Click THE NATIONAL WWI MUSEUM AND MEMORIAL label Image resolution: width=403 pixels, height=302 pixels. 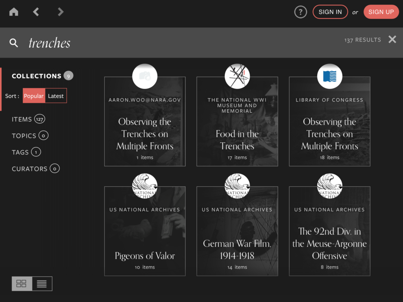(x=237, y=105)
